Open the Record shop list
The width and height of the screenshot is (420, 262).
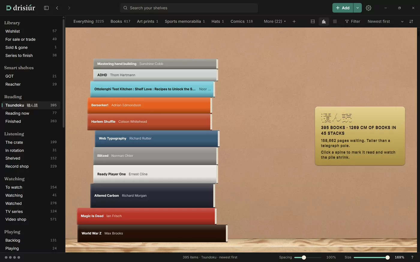point(31,166)
